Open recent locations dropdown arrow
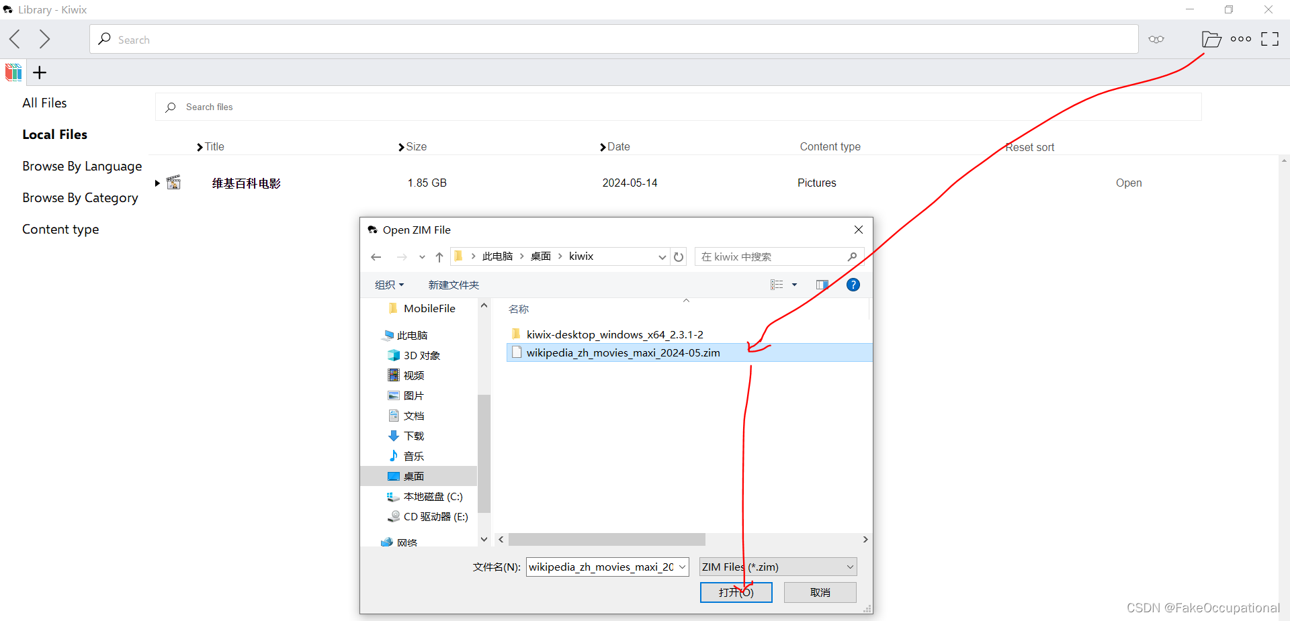Viewport: 1290px width, 621px height. click(422, 257)
